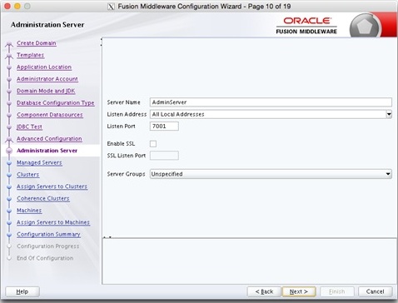The width and height of the screenshot is (398, 303).
Task: Navigate to the JDBC Test step
Action: tap(29, 127)
